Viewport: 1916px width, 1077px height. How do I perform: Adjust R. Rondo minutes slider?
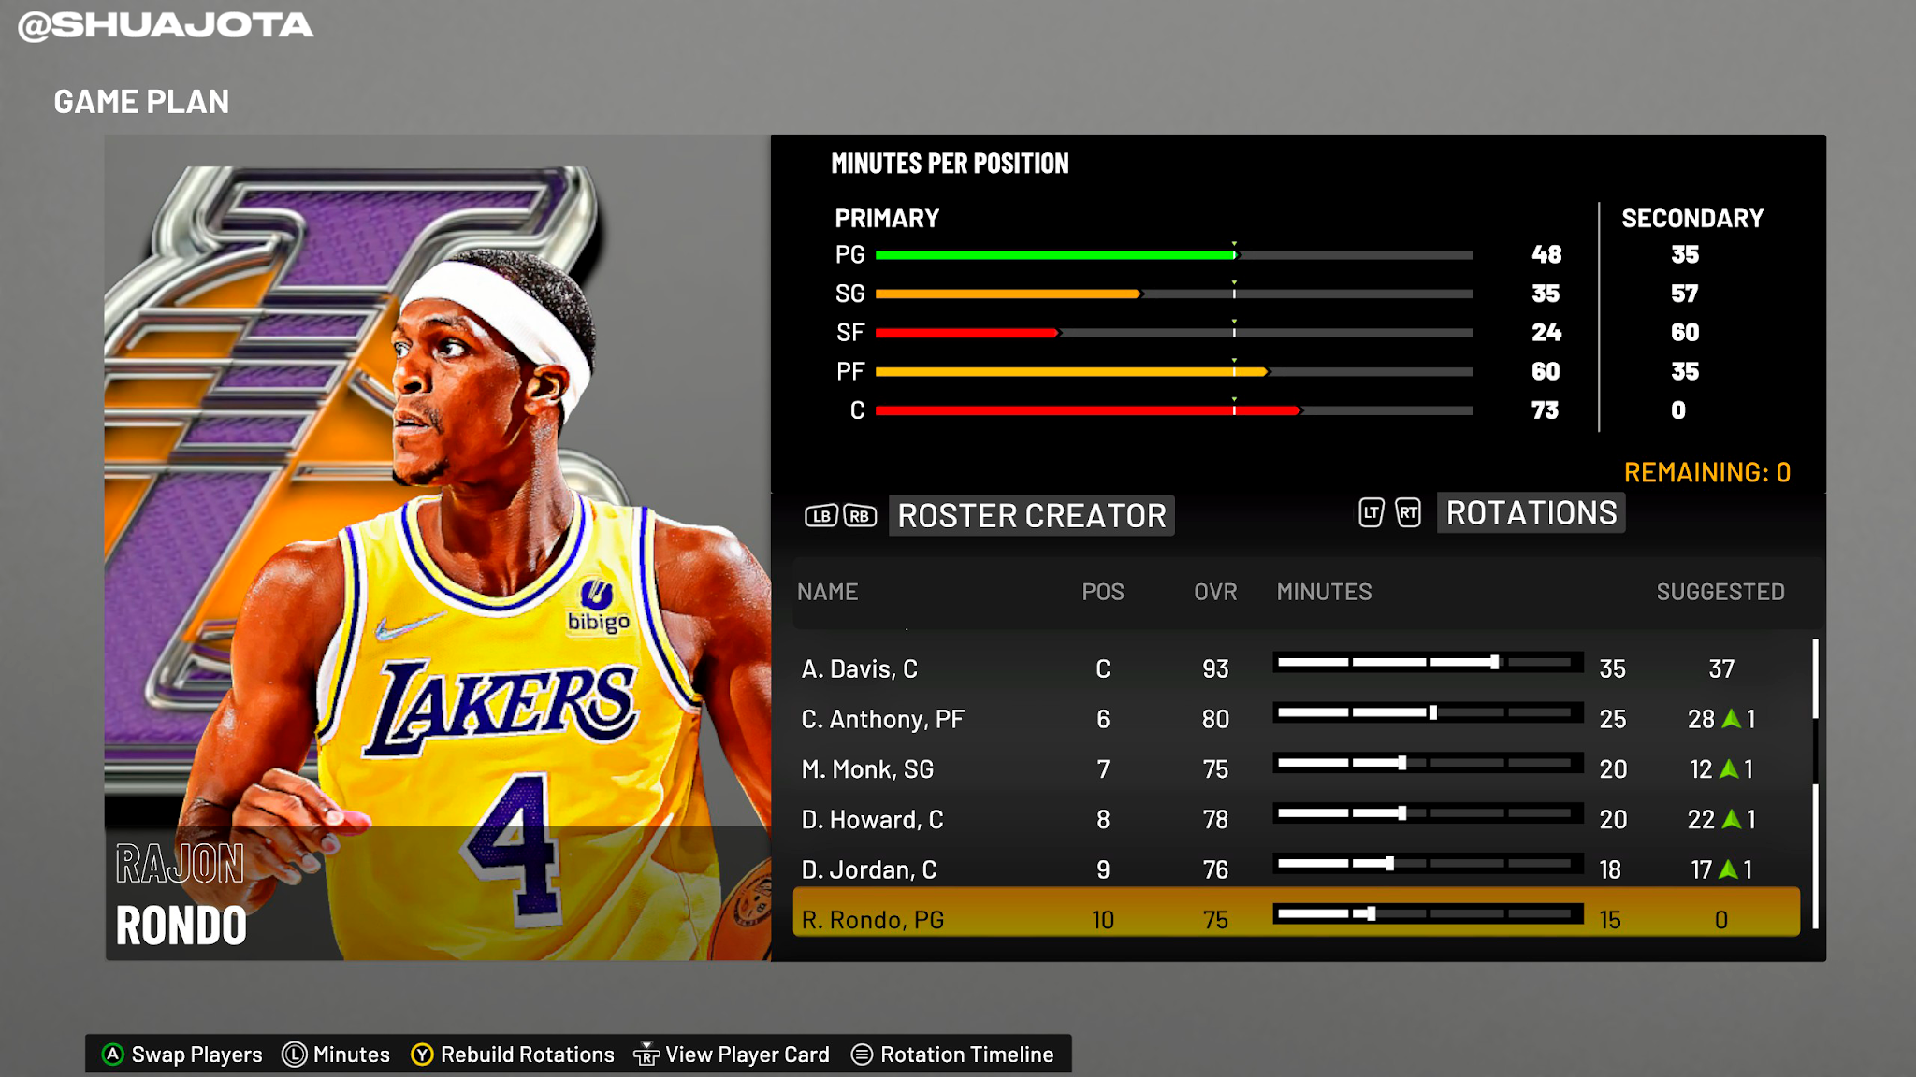(1371, 913)
